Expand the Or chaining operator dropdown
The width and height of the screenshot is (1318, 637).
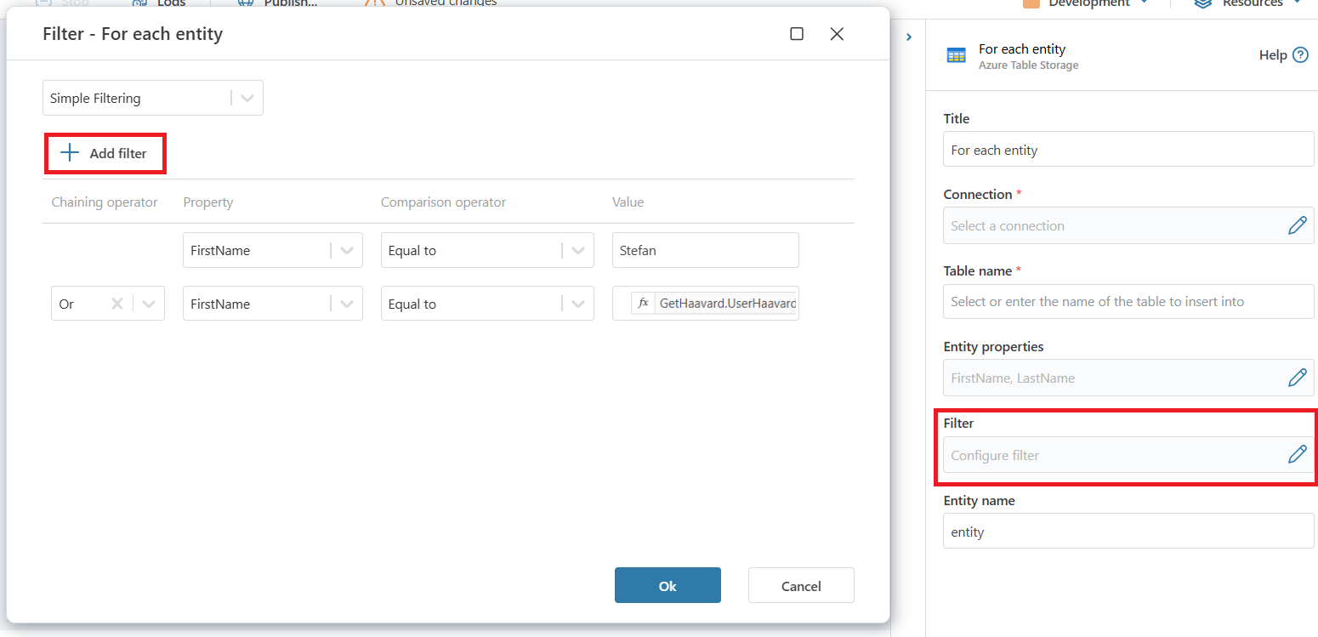click(150, 304)
